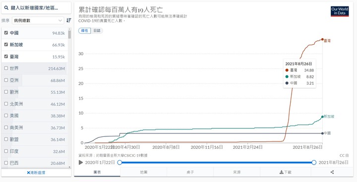Screen dimensions: 357x182
Task: Switch to the 地圖 map tab
Action: pos(144,172)
